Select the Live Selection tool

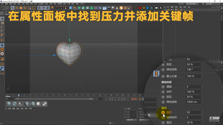12,8
